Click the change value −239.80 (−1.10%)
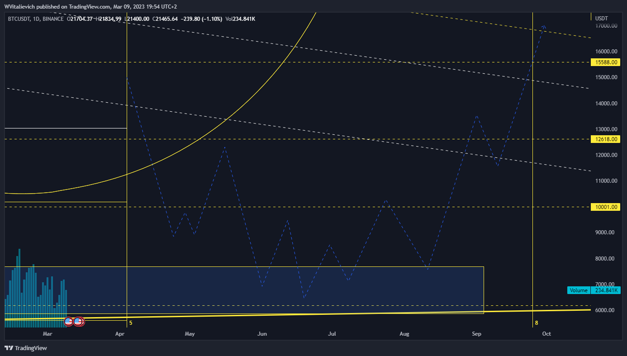Image resolution: width=627 pixels, height=356 pixels. tap(202, 19)
